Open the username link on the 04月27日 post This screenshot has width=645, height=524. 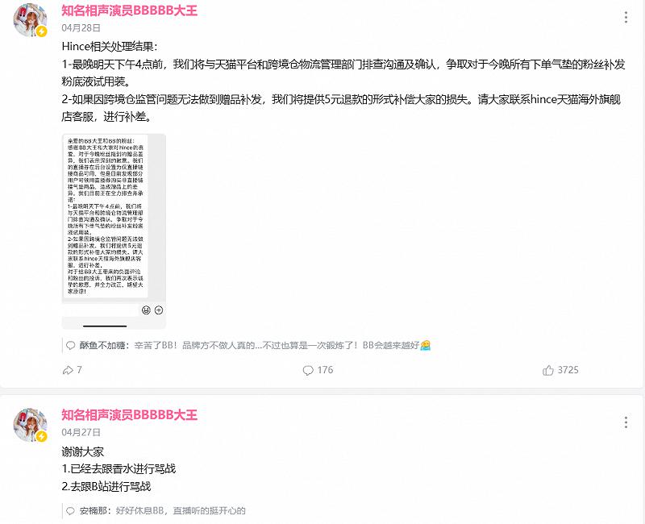(130, 414)
